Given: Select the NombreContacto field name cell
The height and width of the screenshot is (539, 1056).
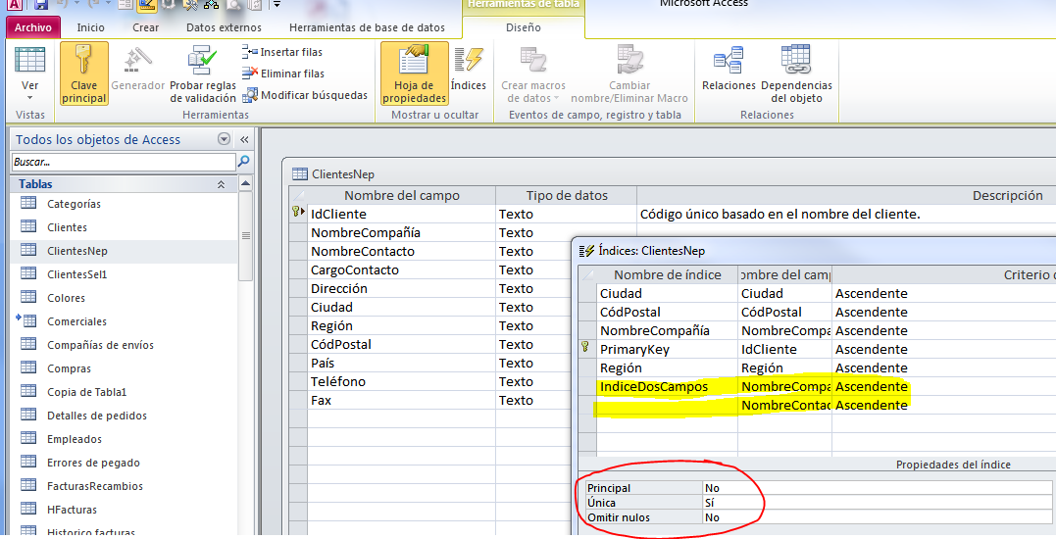Looking at the screenshot, I should click(x=401, y=251).
